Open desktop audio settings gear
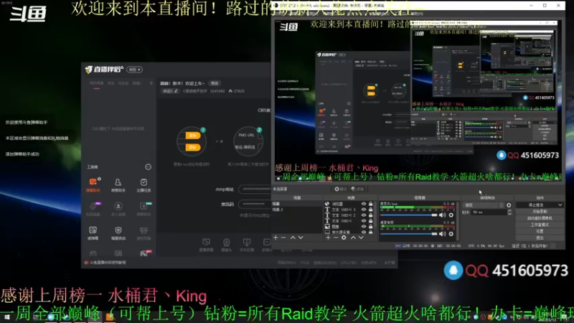The height and width of the screenshot is (323, 574). tap(451, 234)
